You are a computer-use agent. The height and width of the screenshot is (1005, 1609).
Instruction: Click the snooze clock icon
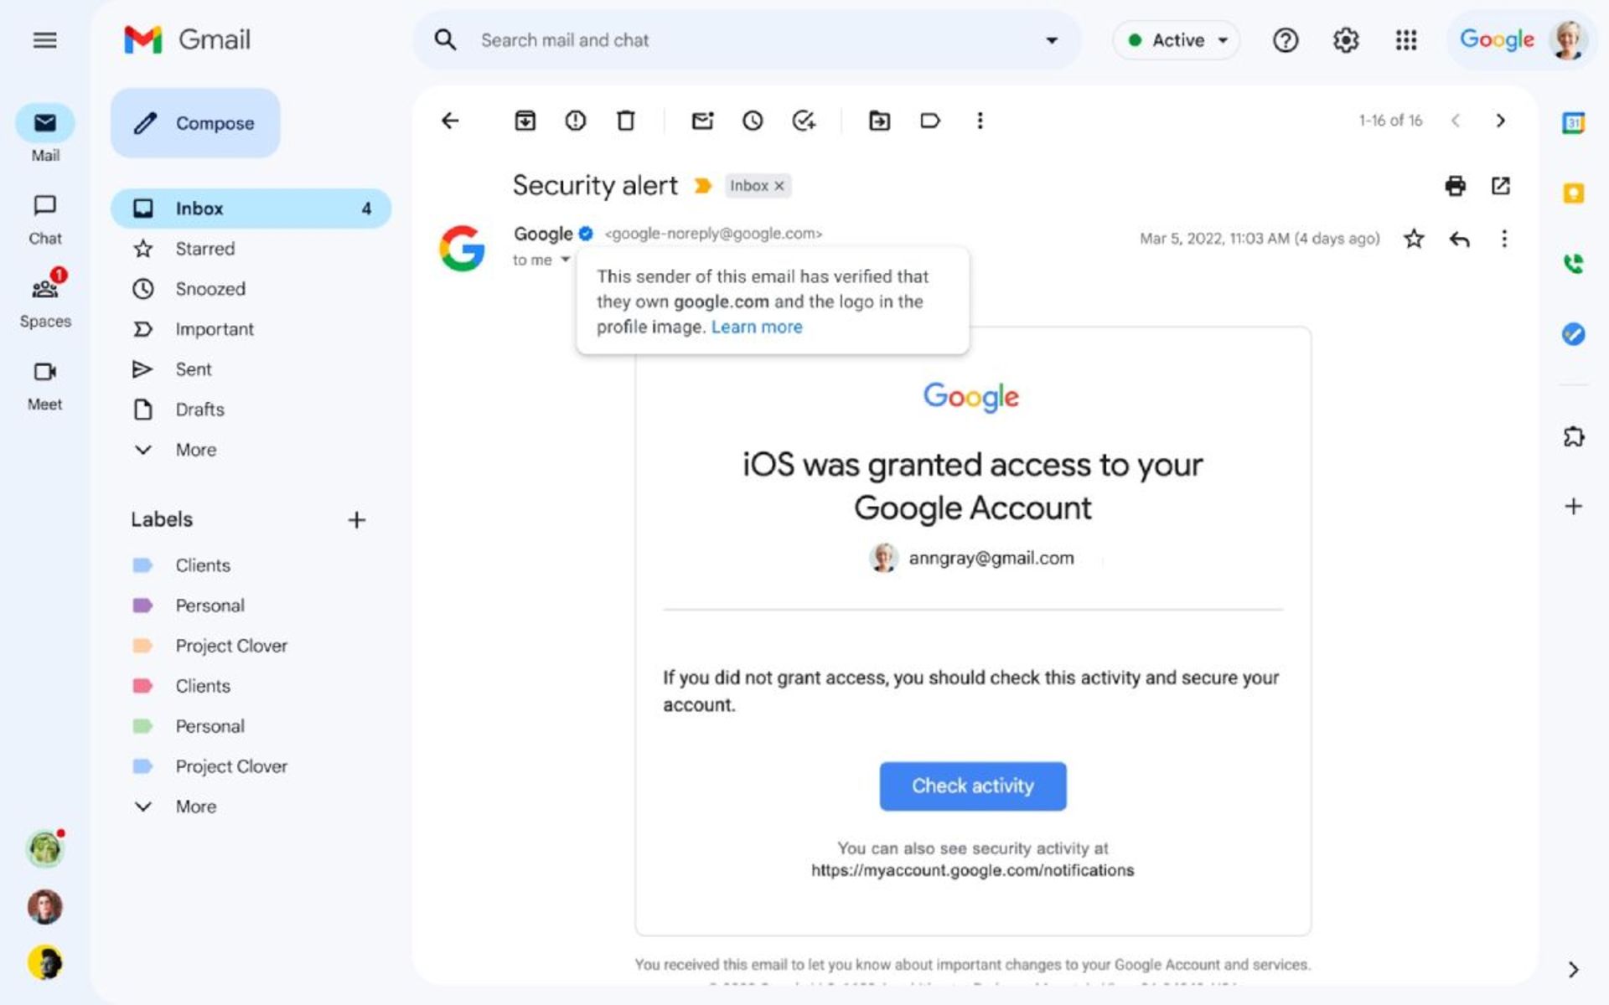753,121
